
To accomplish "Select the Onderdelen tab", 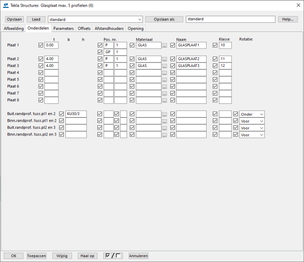I will click(x=38, y=28).
